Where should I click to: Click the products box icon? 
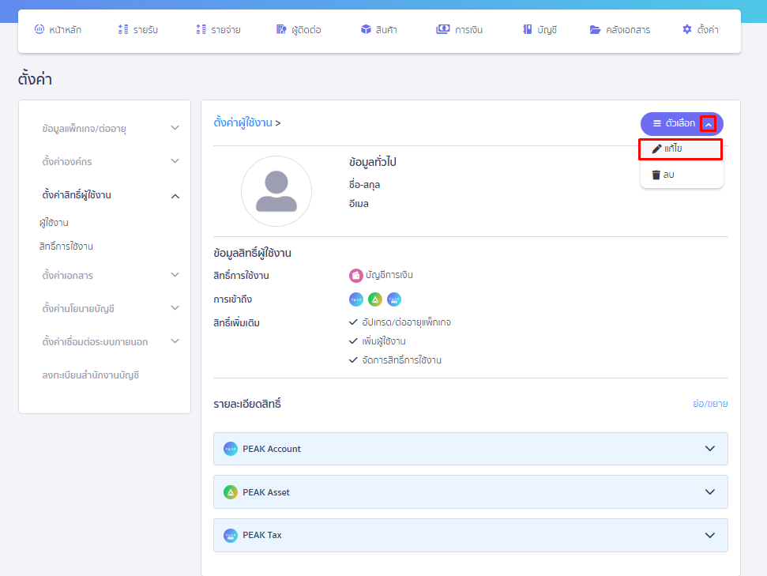pyautogui.click(x=366, y=30)
